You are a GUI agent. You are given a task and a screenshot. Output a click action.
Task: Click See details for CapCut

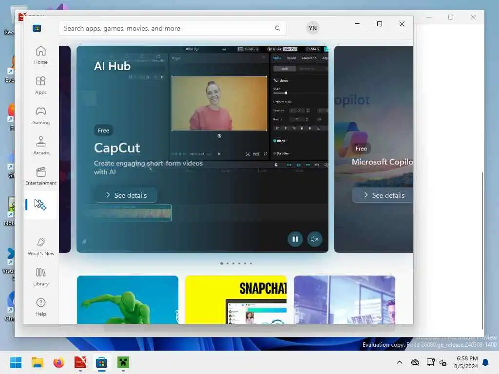click(x=126, y=195)
